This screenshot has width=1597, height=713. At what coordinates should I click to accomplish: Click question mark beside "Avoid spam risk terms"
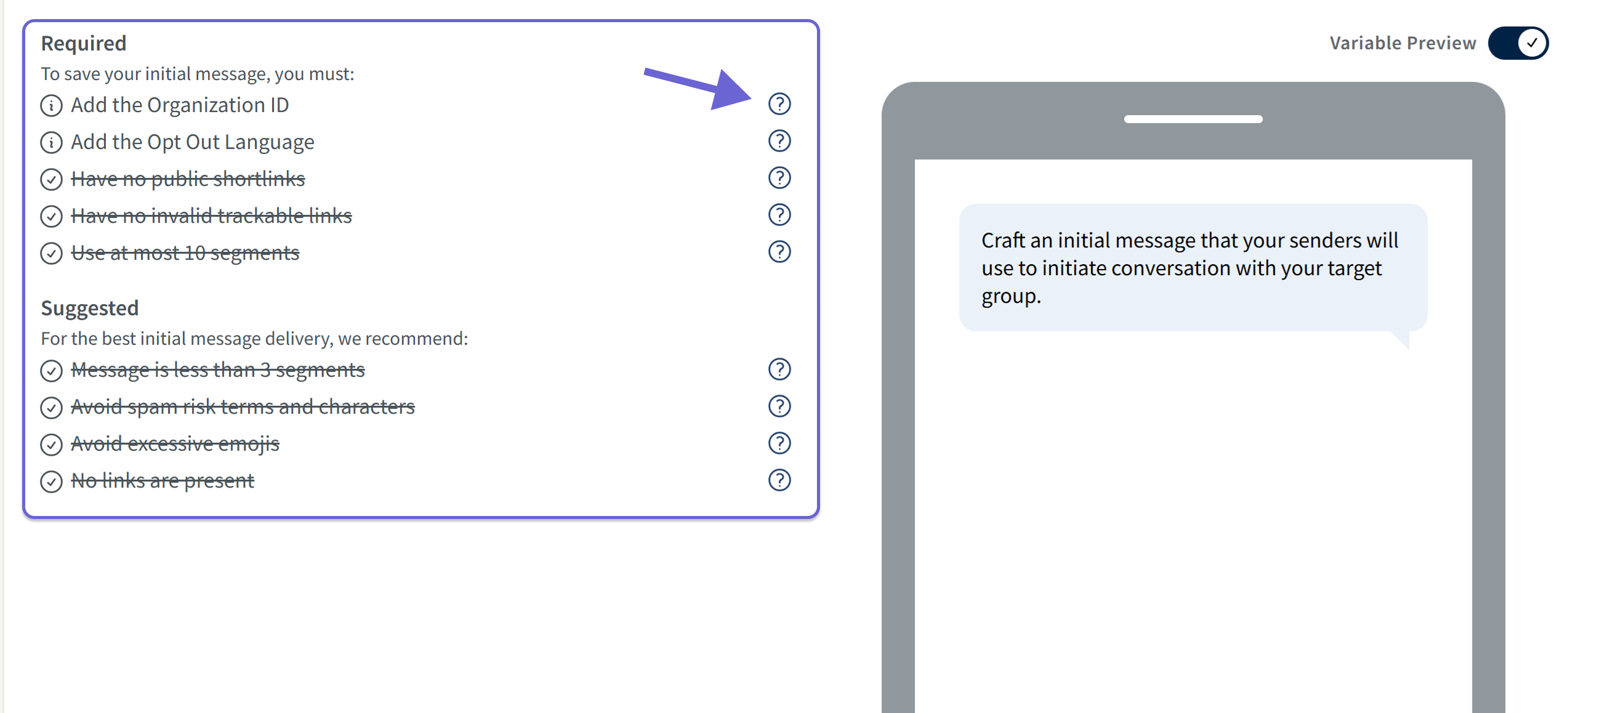(780, 406)
